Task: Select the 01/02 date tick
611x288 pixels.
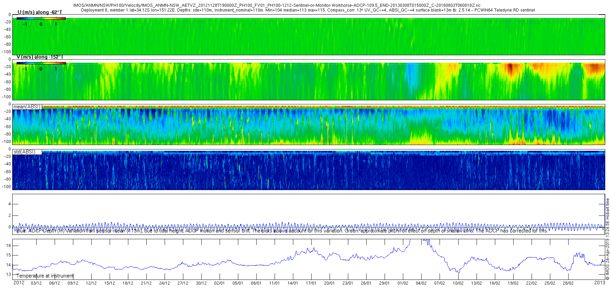Action: [403, 283]
